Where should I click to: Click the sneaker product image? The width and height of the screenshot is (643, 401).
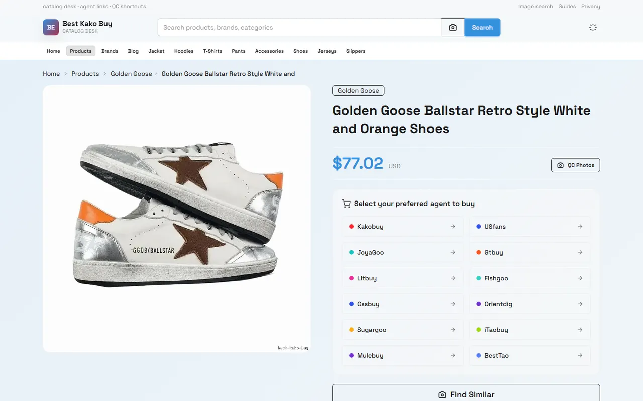click(177, 219)
